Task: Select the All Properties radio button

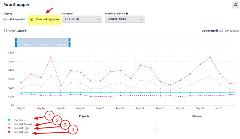Action: click(x=5, y=19)
